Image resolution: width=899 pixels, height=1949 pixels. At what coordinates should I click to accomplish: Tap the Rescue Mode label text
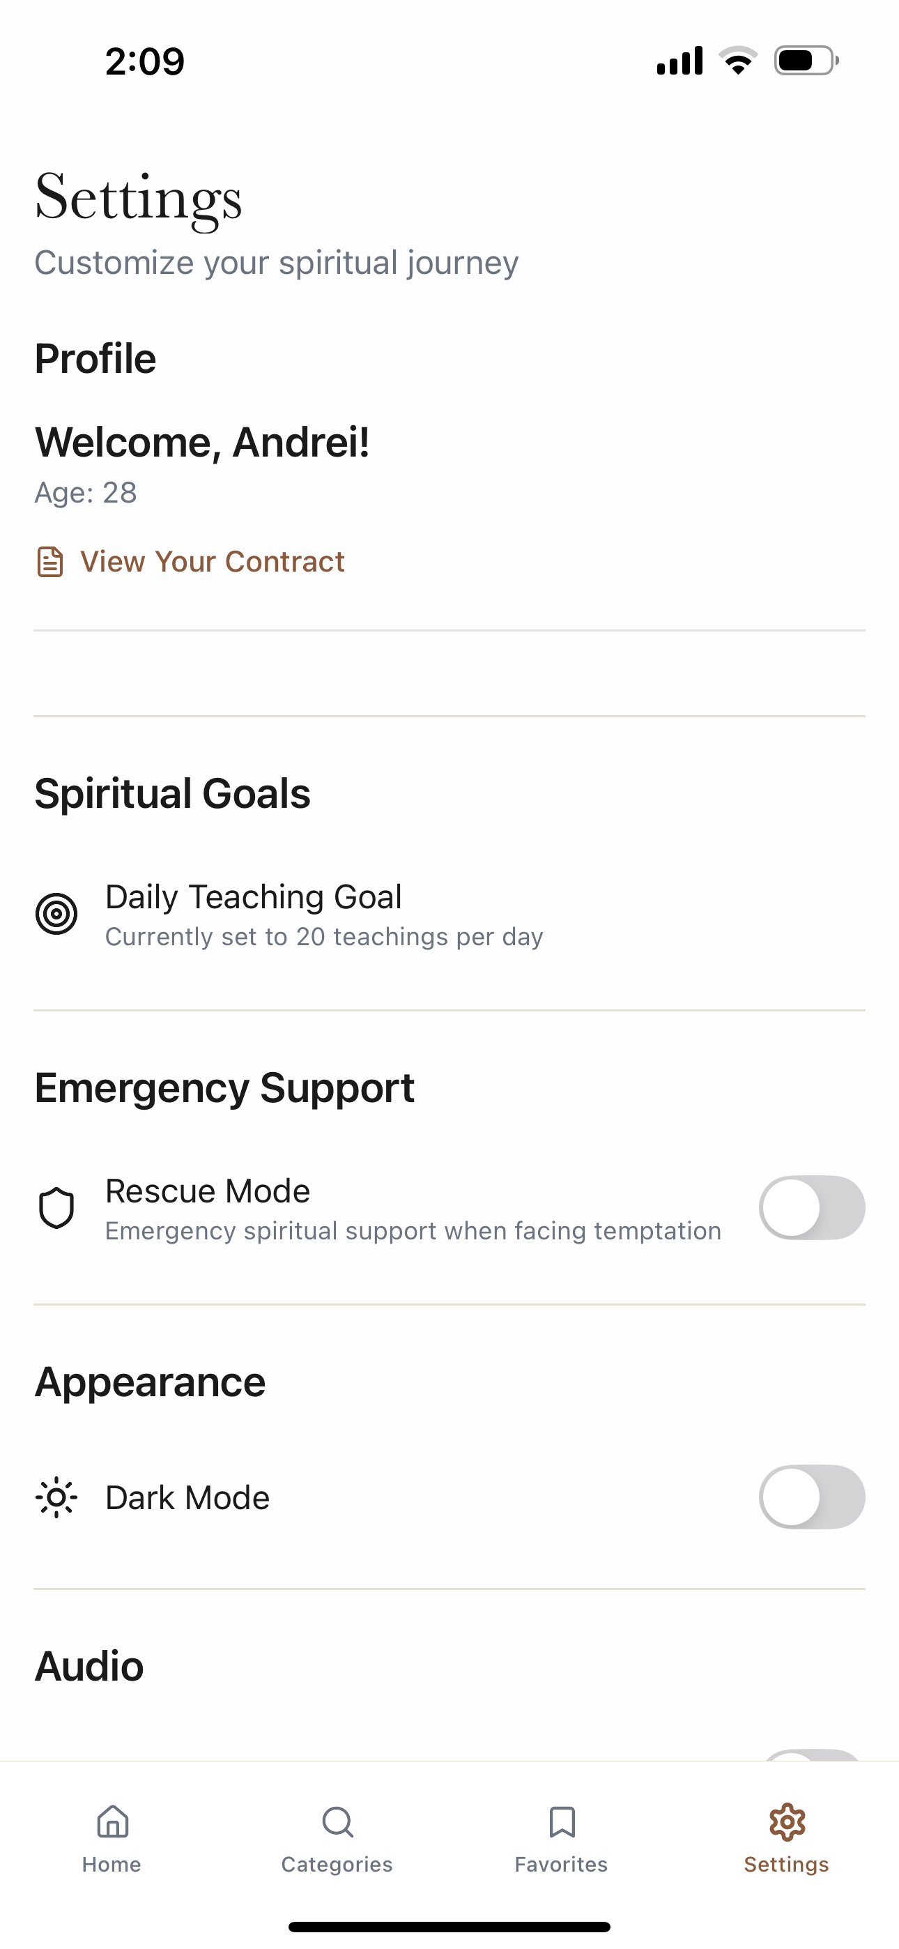(x=208, y=1191)
